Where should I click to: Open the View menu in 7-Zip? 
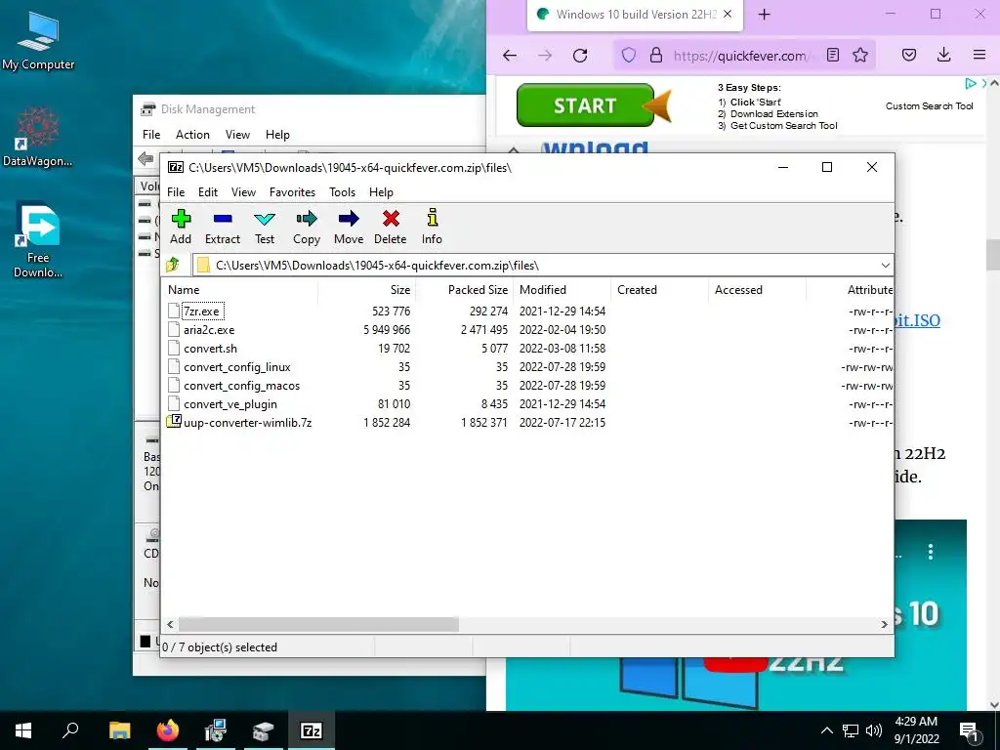(x=243, y=192)
